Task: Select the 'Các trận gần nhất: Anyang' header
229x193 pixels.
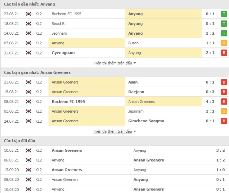Action: point(29,4)
